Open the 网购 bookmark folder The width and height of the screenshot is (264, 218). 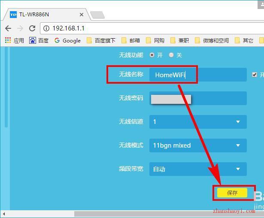155,40
